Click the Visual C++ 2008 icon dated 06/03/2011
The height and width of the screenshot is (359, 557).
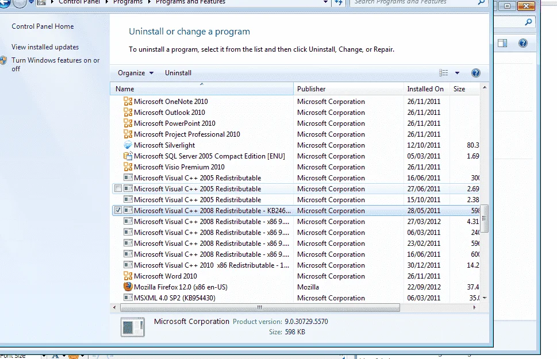(128, 232)
